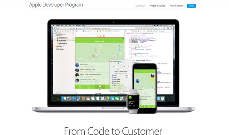Viewport: 229px width, 135px height.
Task: Click the Upper Yosemite Falls trail row
Action: [x=92, y=70]
